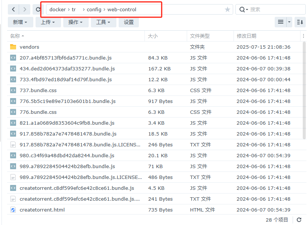Add current folder to favorites with star

tap(227, 9)
